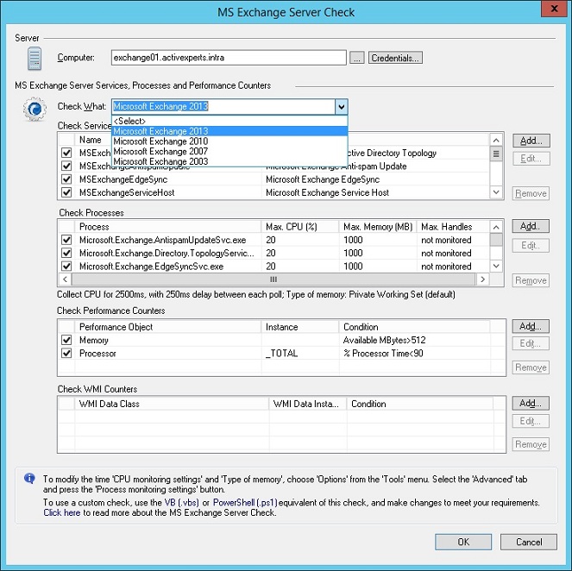Image resolution: width=572 pixels, height=571 pixels.
Task: Uncheck the Memory performance counter
Action: 66,340
